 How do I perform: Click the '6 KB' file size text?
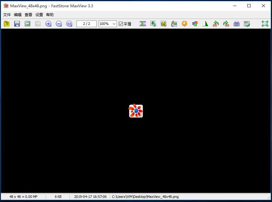pyautogui.click(x=58, y=197)
